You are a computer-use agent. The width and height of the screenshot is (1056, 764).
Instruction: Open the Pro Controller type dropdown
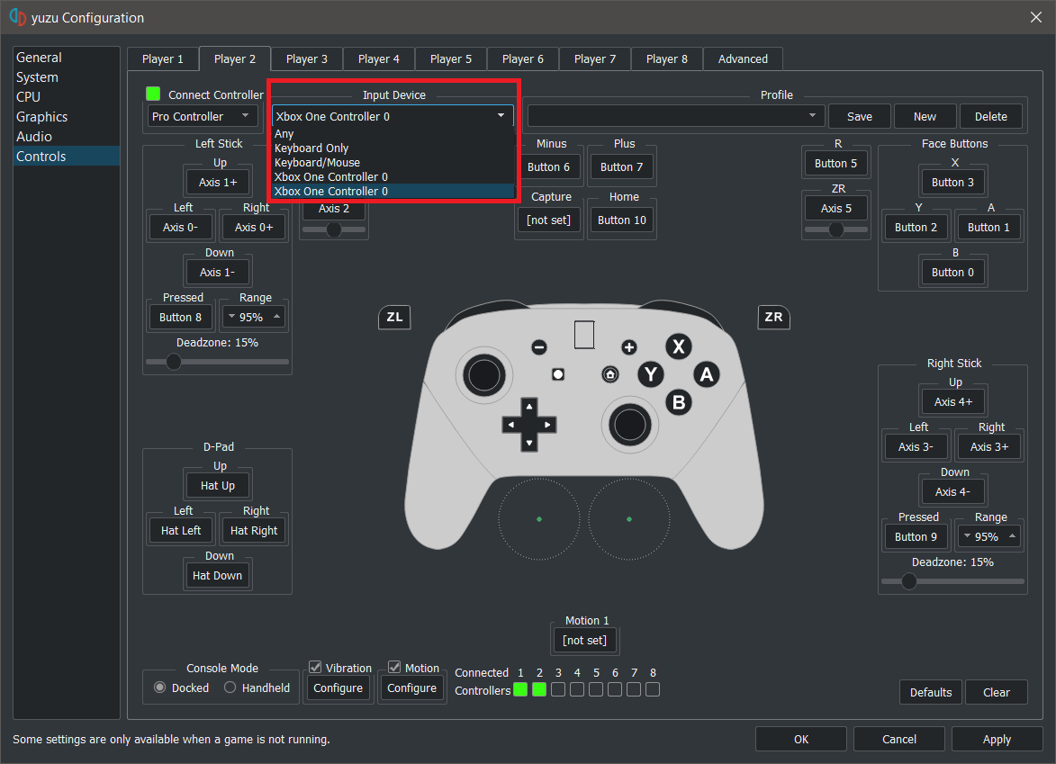click(202, 116)
